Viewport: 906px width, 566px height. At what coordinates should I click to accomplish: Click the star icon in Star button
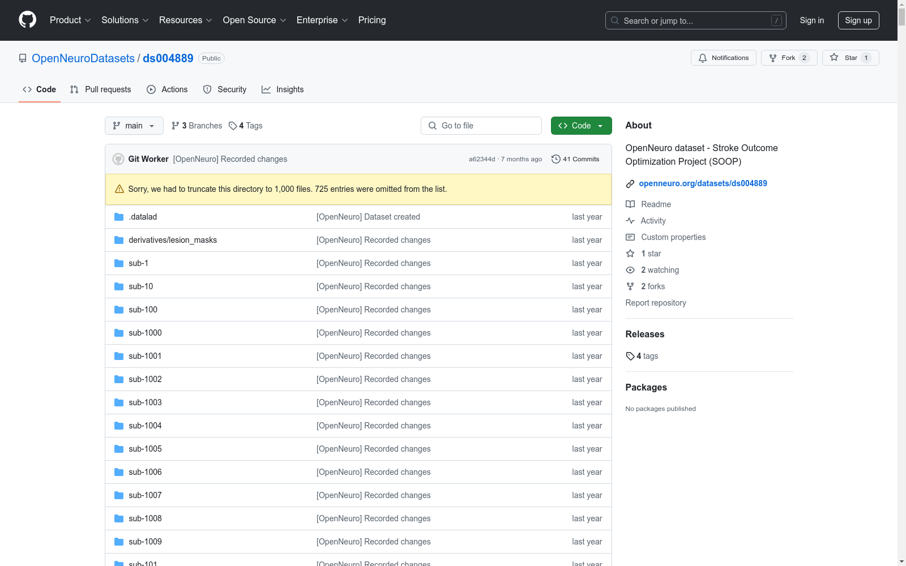[x=834, y=57]
